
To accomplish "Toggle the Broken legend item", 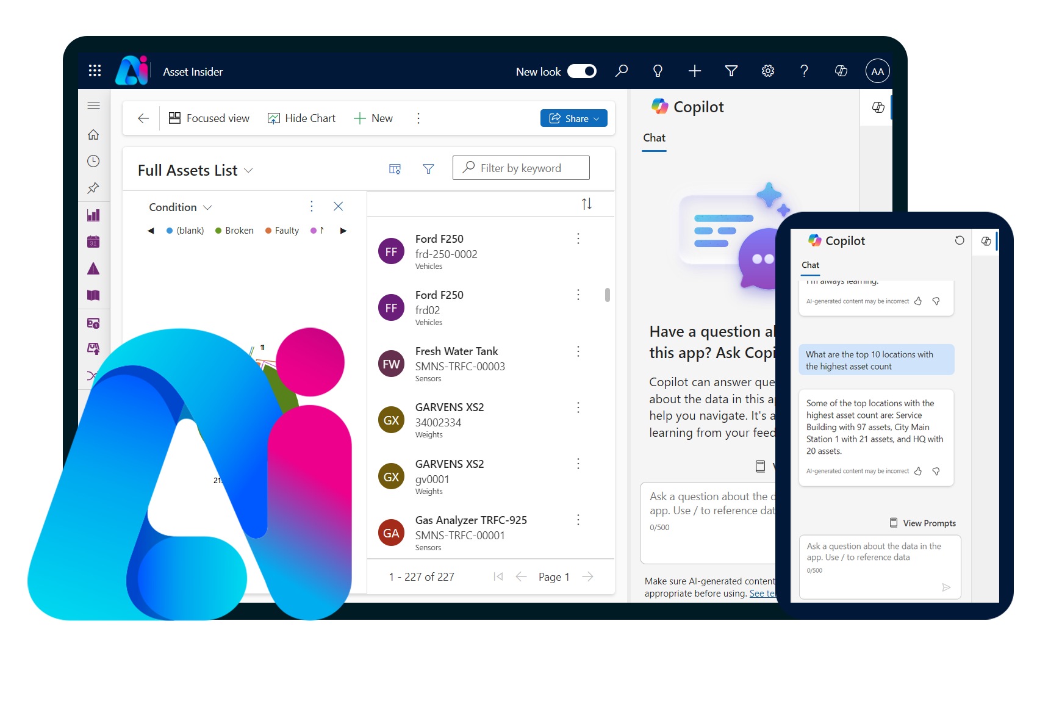I will pos(234,231).
